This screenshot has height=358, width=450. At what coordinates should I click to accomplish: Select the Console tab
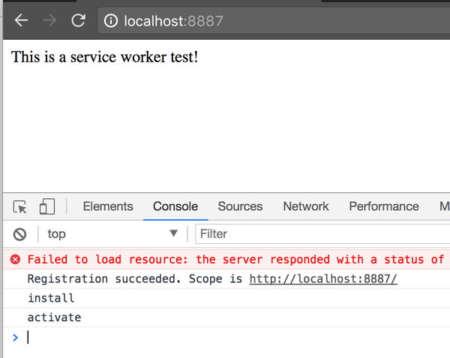point(175,206)
